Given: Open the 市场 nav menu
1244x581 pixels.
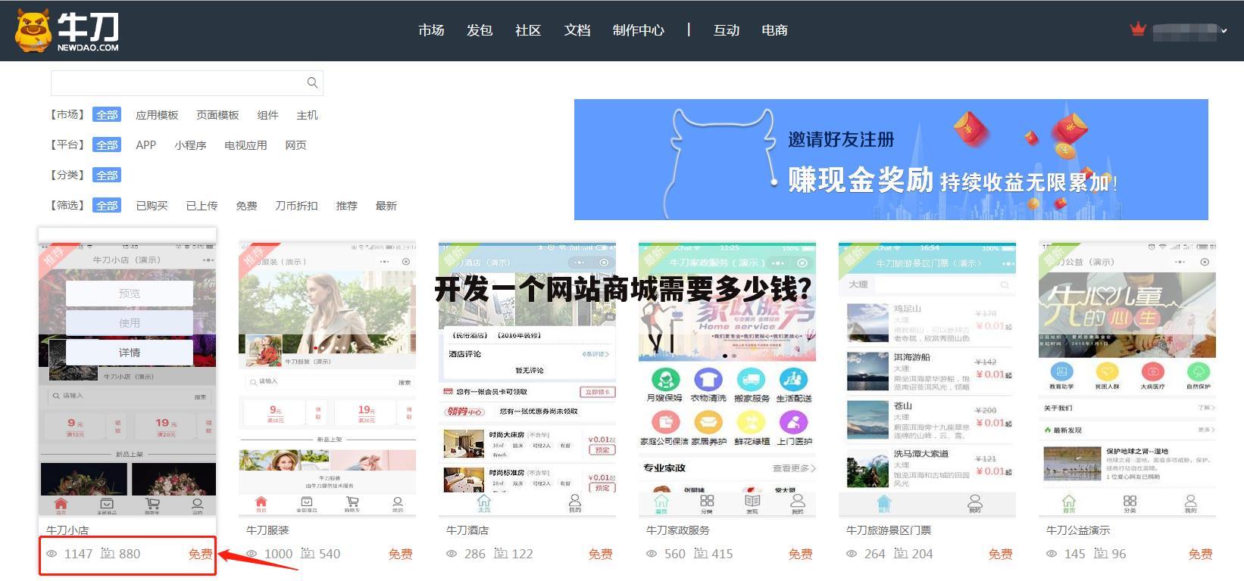Looking at the screenshot, I should 431,30.
